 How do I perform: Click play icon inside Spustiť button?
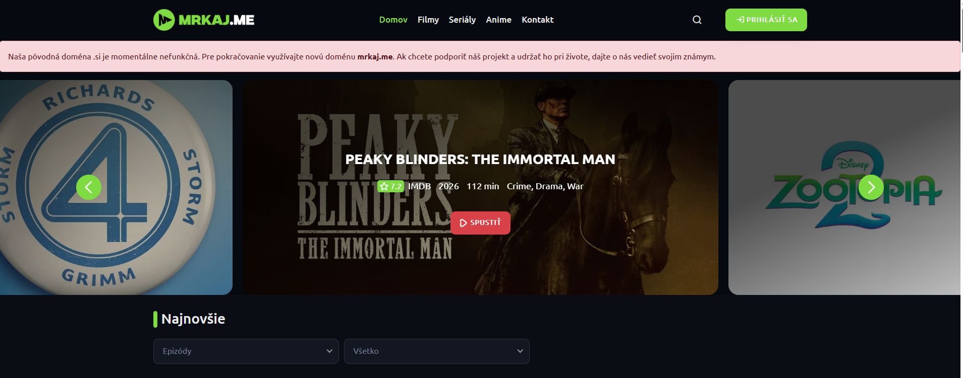tap(463, 222)
